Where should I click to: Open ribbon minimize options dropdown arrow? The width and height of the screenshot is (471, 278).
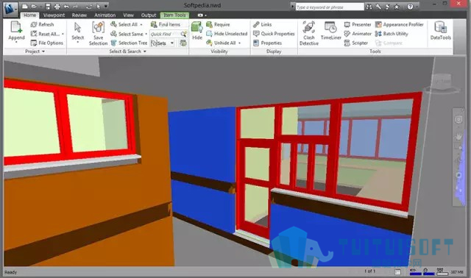(205, 15)
